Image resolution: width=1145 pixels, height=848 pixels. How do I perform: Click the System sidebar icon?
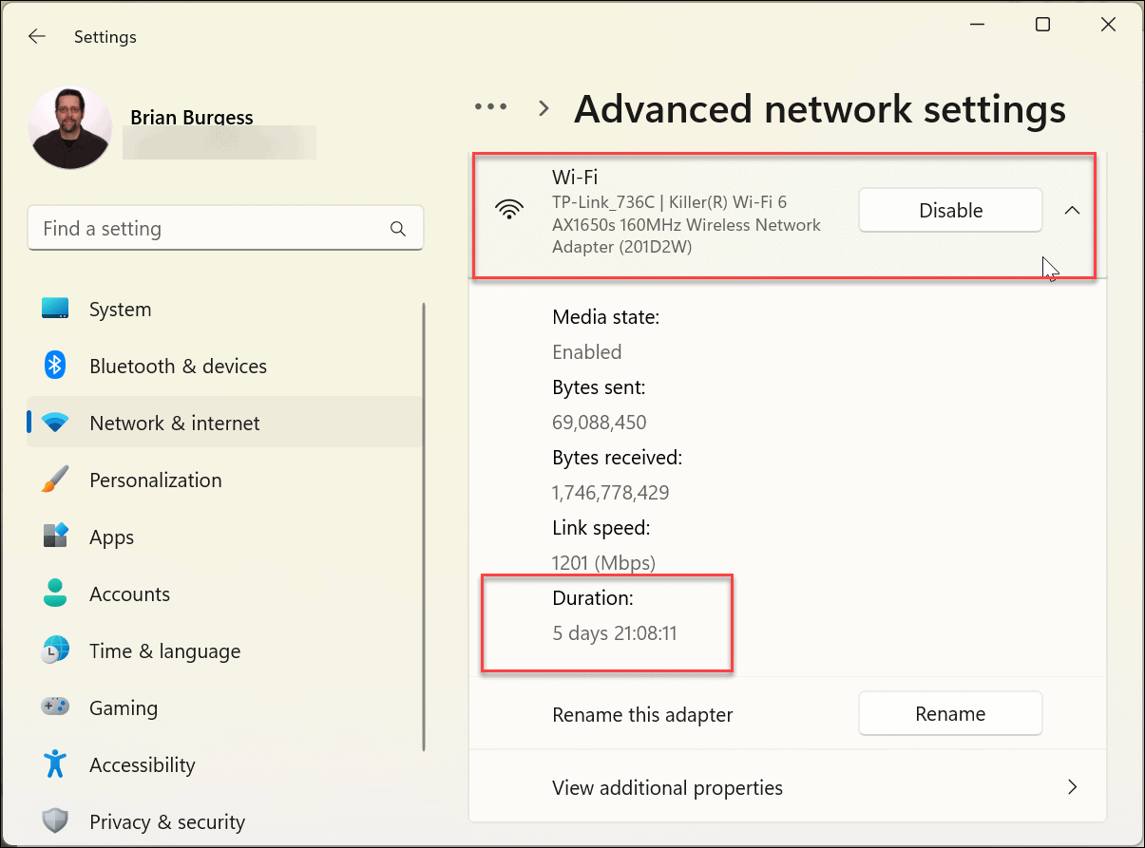tap(55, 308)
